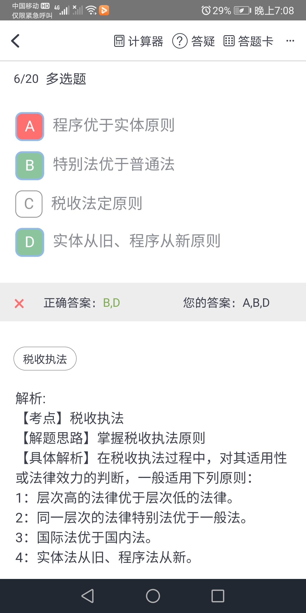The height and width of the screenshot is (613, 306).
Task: Tap option text 税收法定原则
Action: [x=97, y=203]
